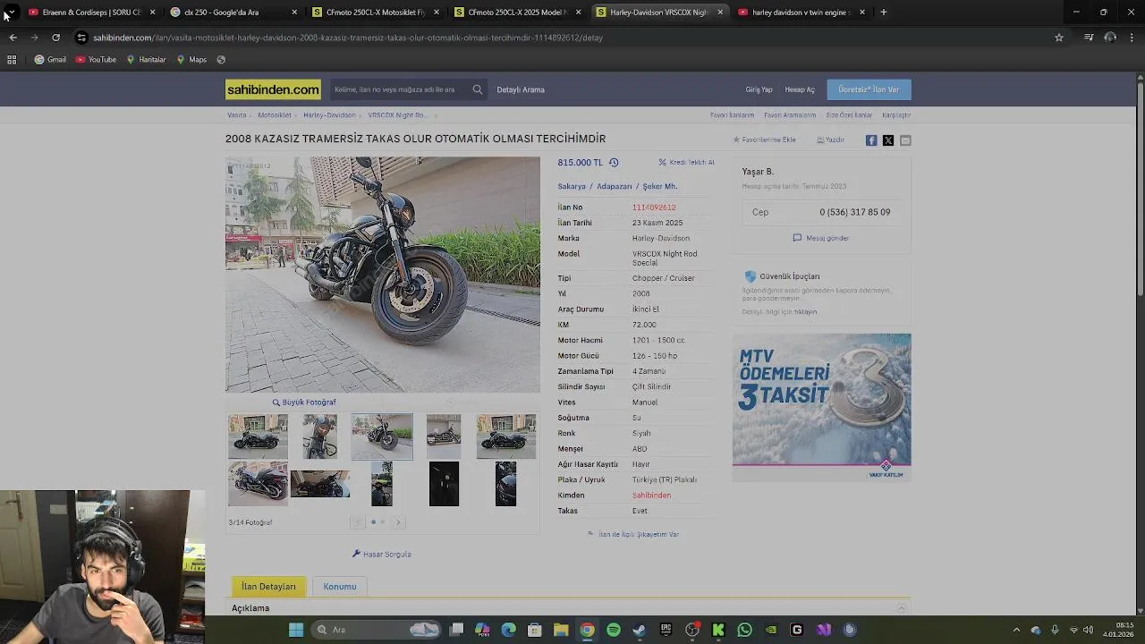
Task: Open Maps bookmark
Action: [x=191, y=59]
